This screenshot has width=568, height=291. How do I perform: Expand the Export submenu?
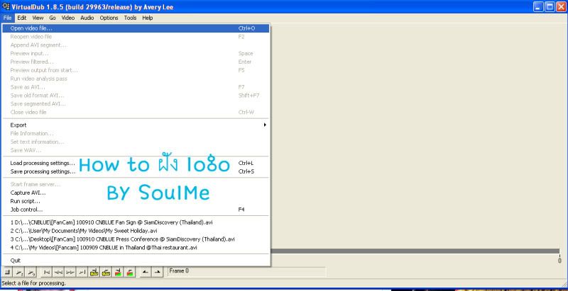(136, 125)
